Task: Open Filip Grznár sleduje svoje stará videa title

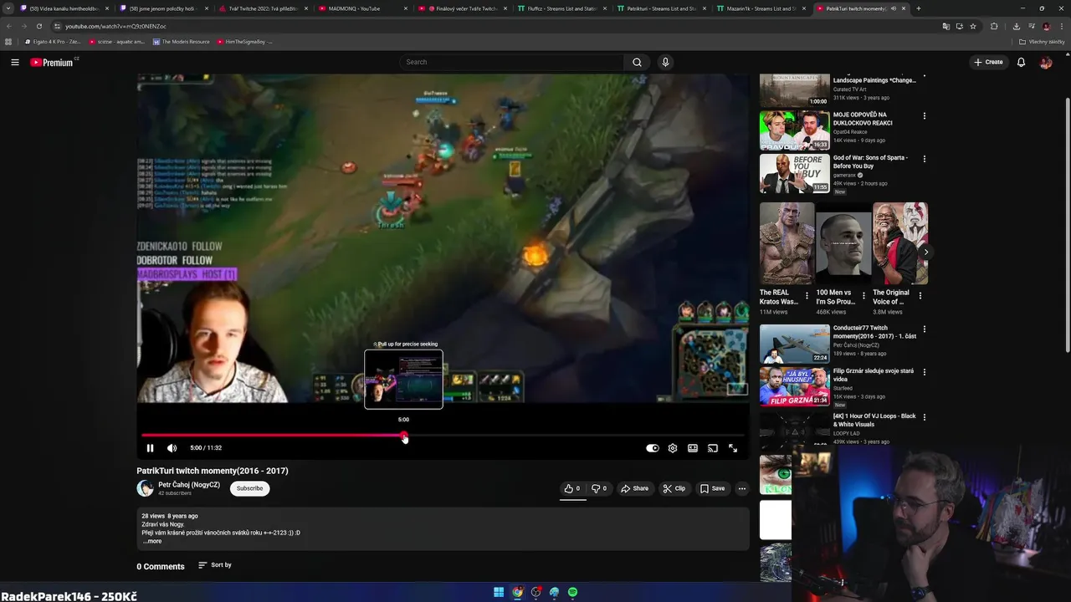Action: click(874, 375)
